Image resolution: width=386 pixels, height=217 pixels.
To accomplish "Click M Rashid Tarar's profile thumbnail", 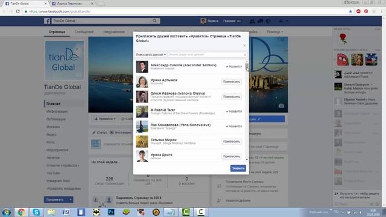I will [142, 112].
